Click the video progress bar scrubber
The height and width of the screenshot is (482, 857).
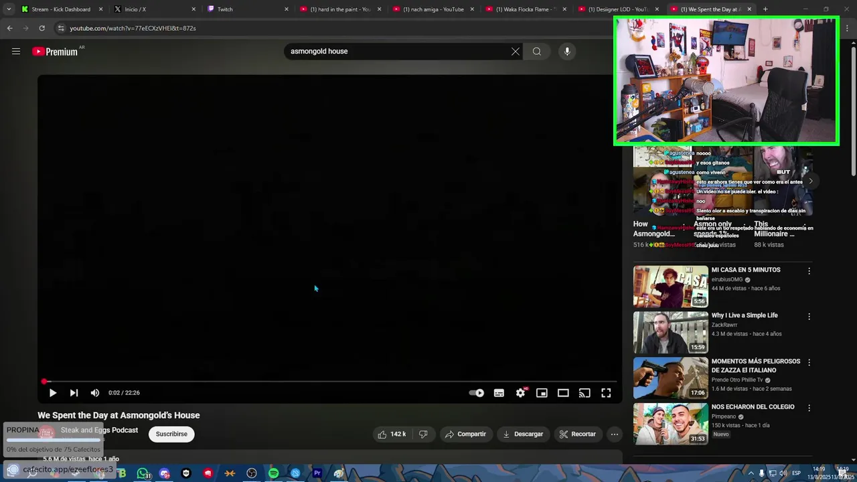click(44, 382)
